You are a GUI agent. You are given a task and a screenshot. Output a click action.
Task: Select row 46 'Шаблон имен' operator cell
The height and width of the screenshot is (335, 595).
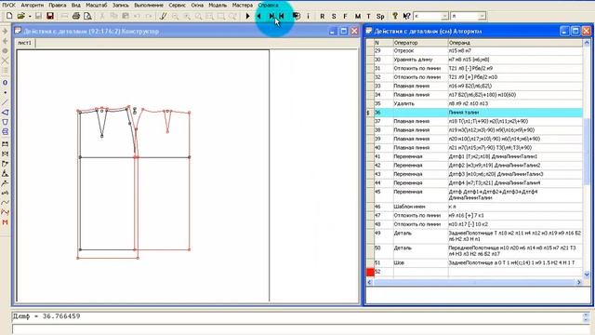pos(420,207)
